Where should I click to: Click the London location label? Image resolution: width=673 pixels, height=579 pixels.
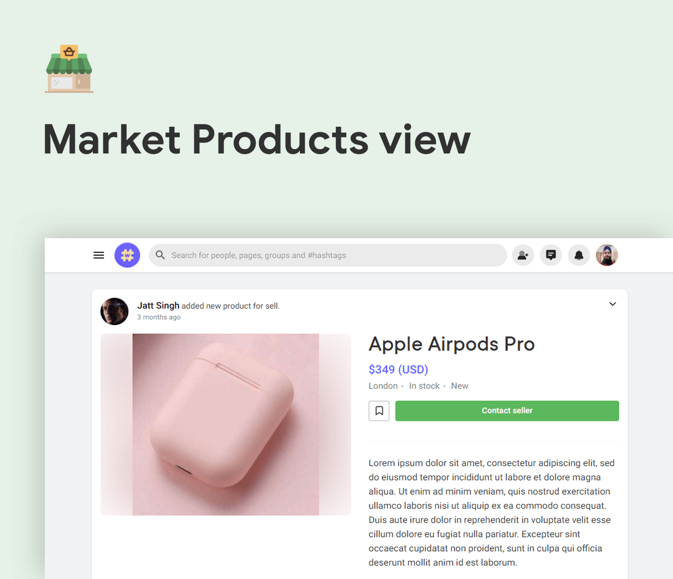(x=383, y=386)
